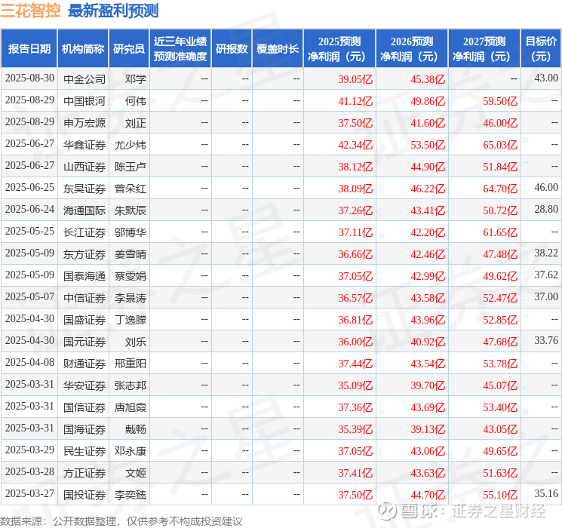Click the 数据来源 disclaimer footnote
This screenshot has height=528, width=562.
tap(121, 520)
